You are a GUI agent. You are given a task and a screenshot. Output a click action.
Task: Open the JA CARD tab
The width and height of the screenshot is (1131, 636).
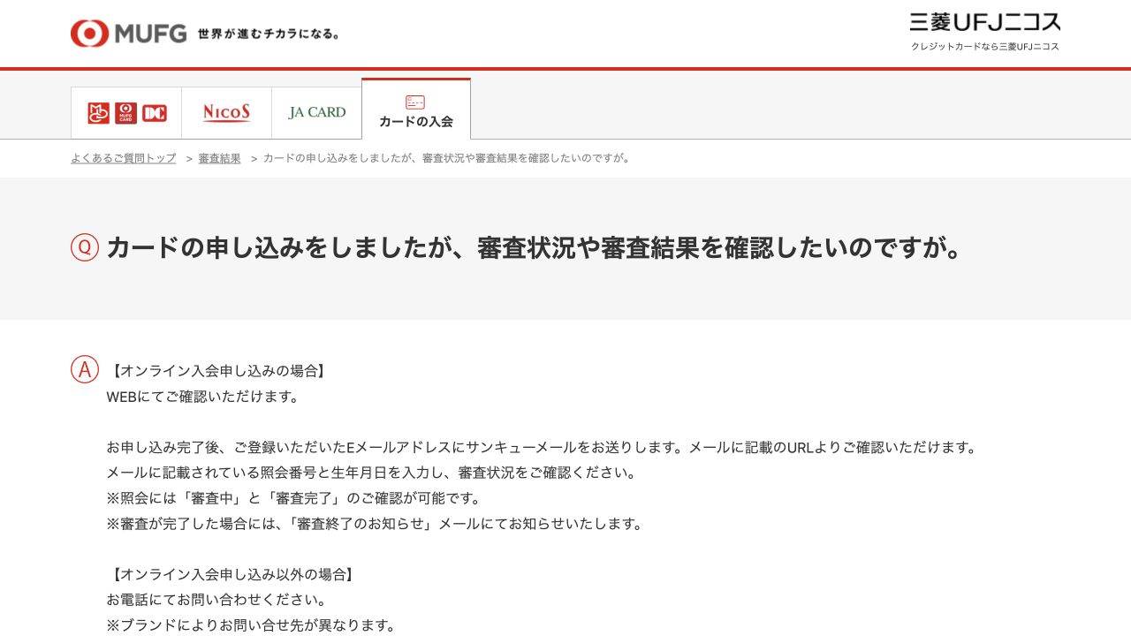tap(316, 113)
